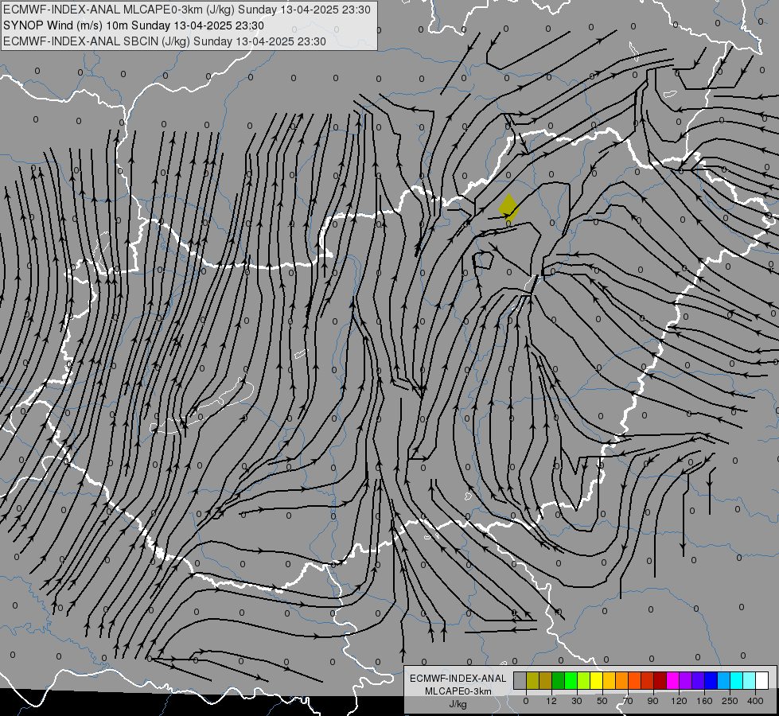Select the dark green legend swatch
This screenshot has width=779, height=716.
point(559,680)
